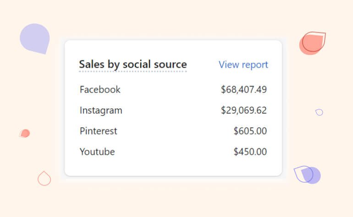This screenshot has height=217, width=353.
Task: Click the dotted underline beneath the card heading
Action: tap(132, 71)
